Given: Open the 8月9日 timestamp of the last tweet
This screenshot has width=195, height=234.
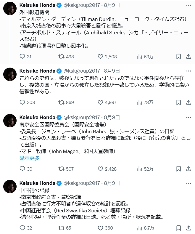Looking at the screenshot, I should click(x=112, y=183).
